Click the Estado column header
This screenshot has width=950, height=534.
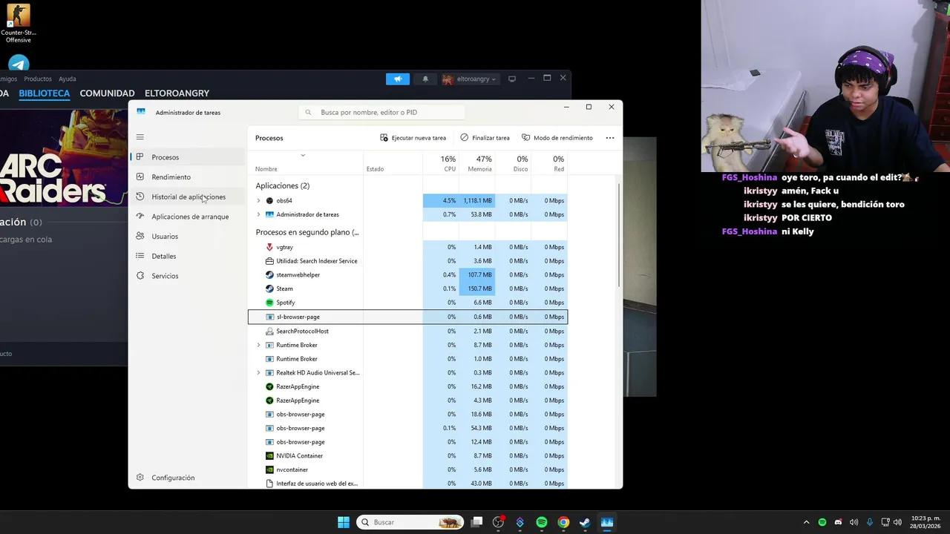[375, 169]
